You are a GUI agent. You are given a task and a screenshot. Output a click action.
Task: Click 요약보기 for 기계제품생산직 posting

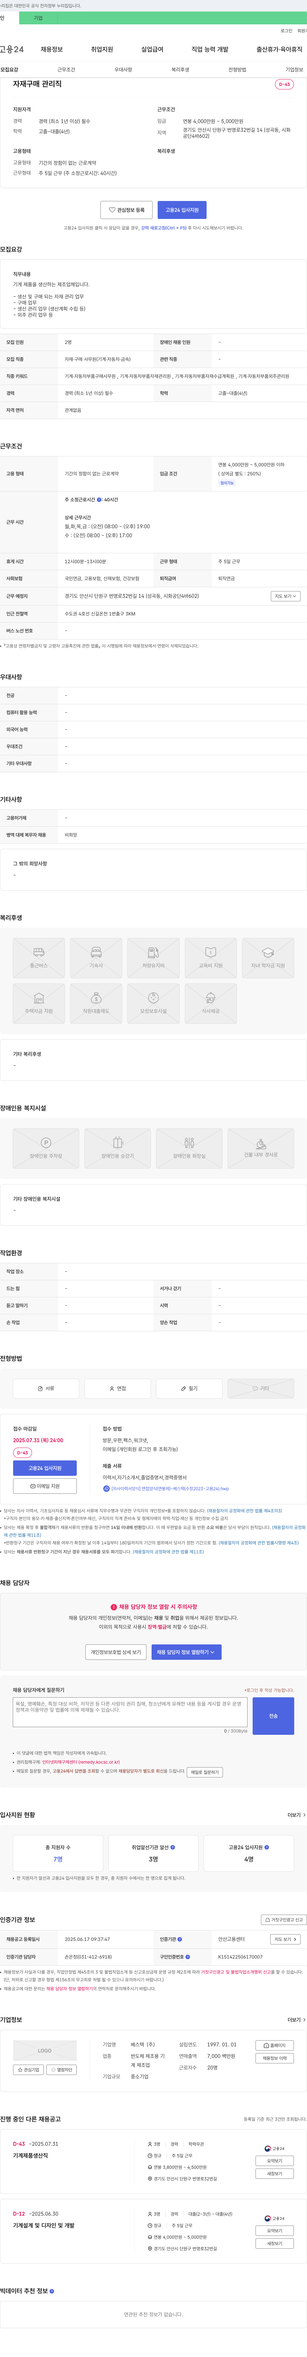tap(274, 2160)
